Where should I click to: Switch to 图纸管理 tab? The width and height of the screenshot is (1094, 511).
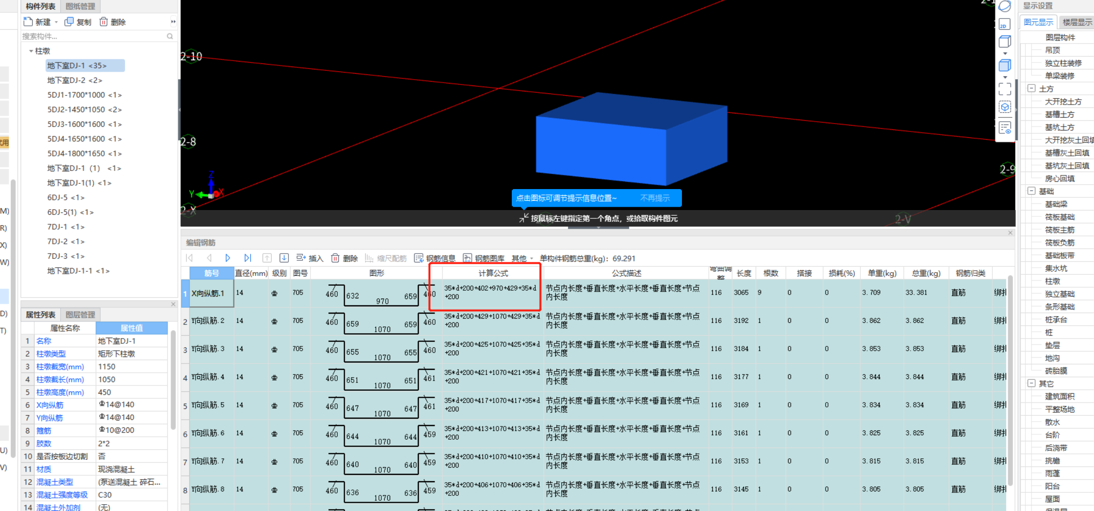[80, 6]
